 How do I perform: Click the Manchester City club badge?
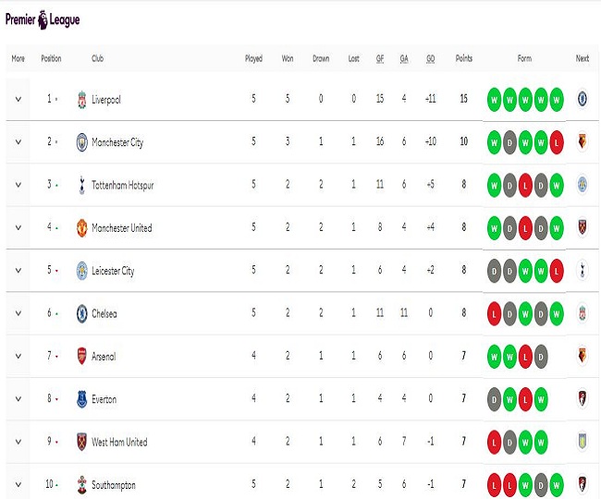[x=81, y=142]
